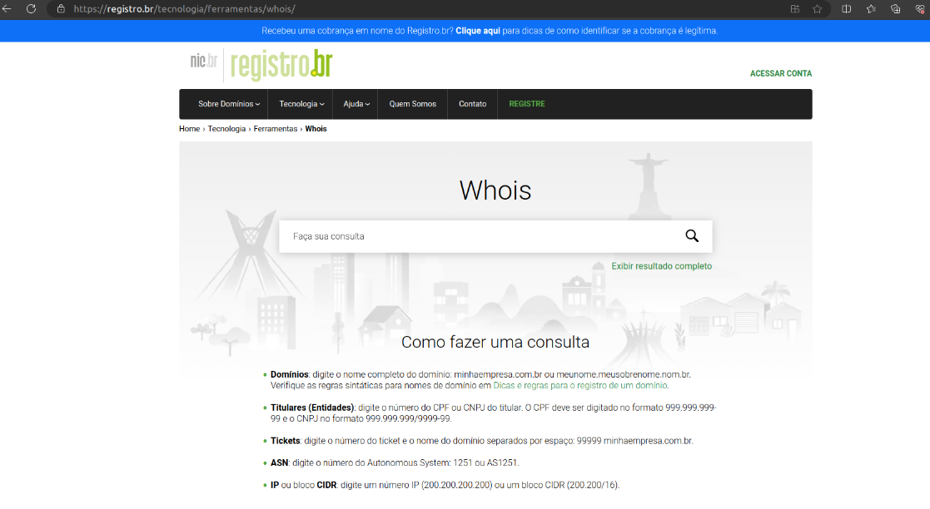Open the browser apps grid icon
Viewport: 930px width, 509px height.
point(795,9)
